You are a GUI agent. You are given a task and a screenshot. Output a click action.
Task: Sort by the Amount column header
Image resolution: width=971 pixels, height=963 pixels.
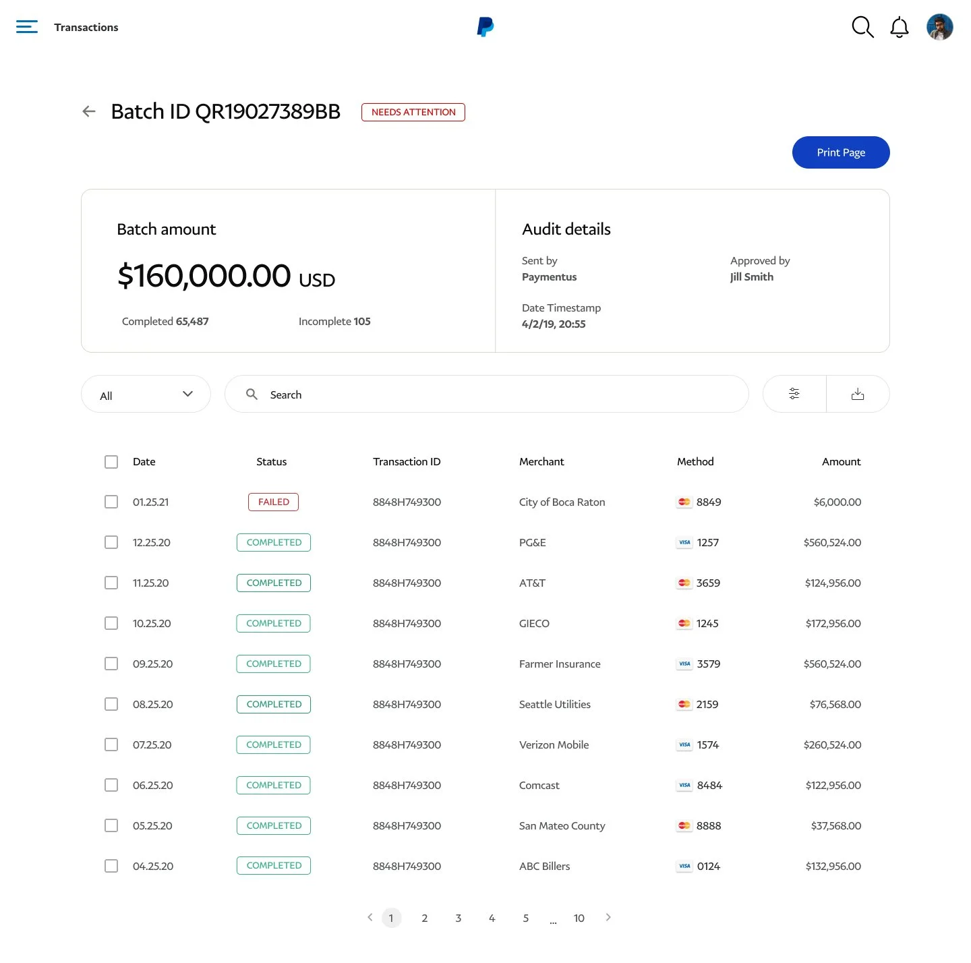tap(842, 461)
